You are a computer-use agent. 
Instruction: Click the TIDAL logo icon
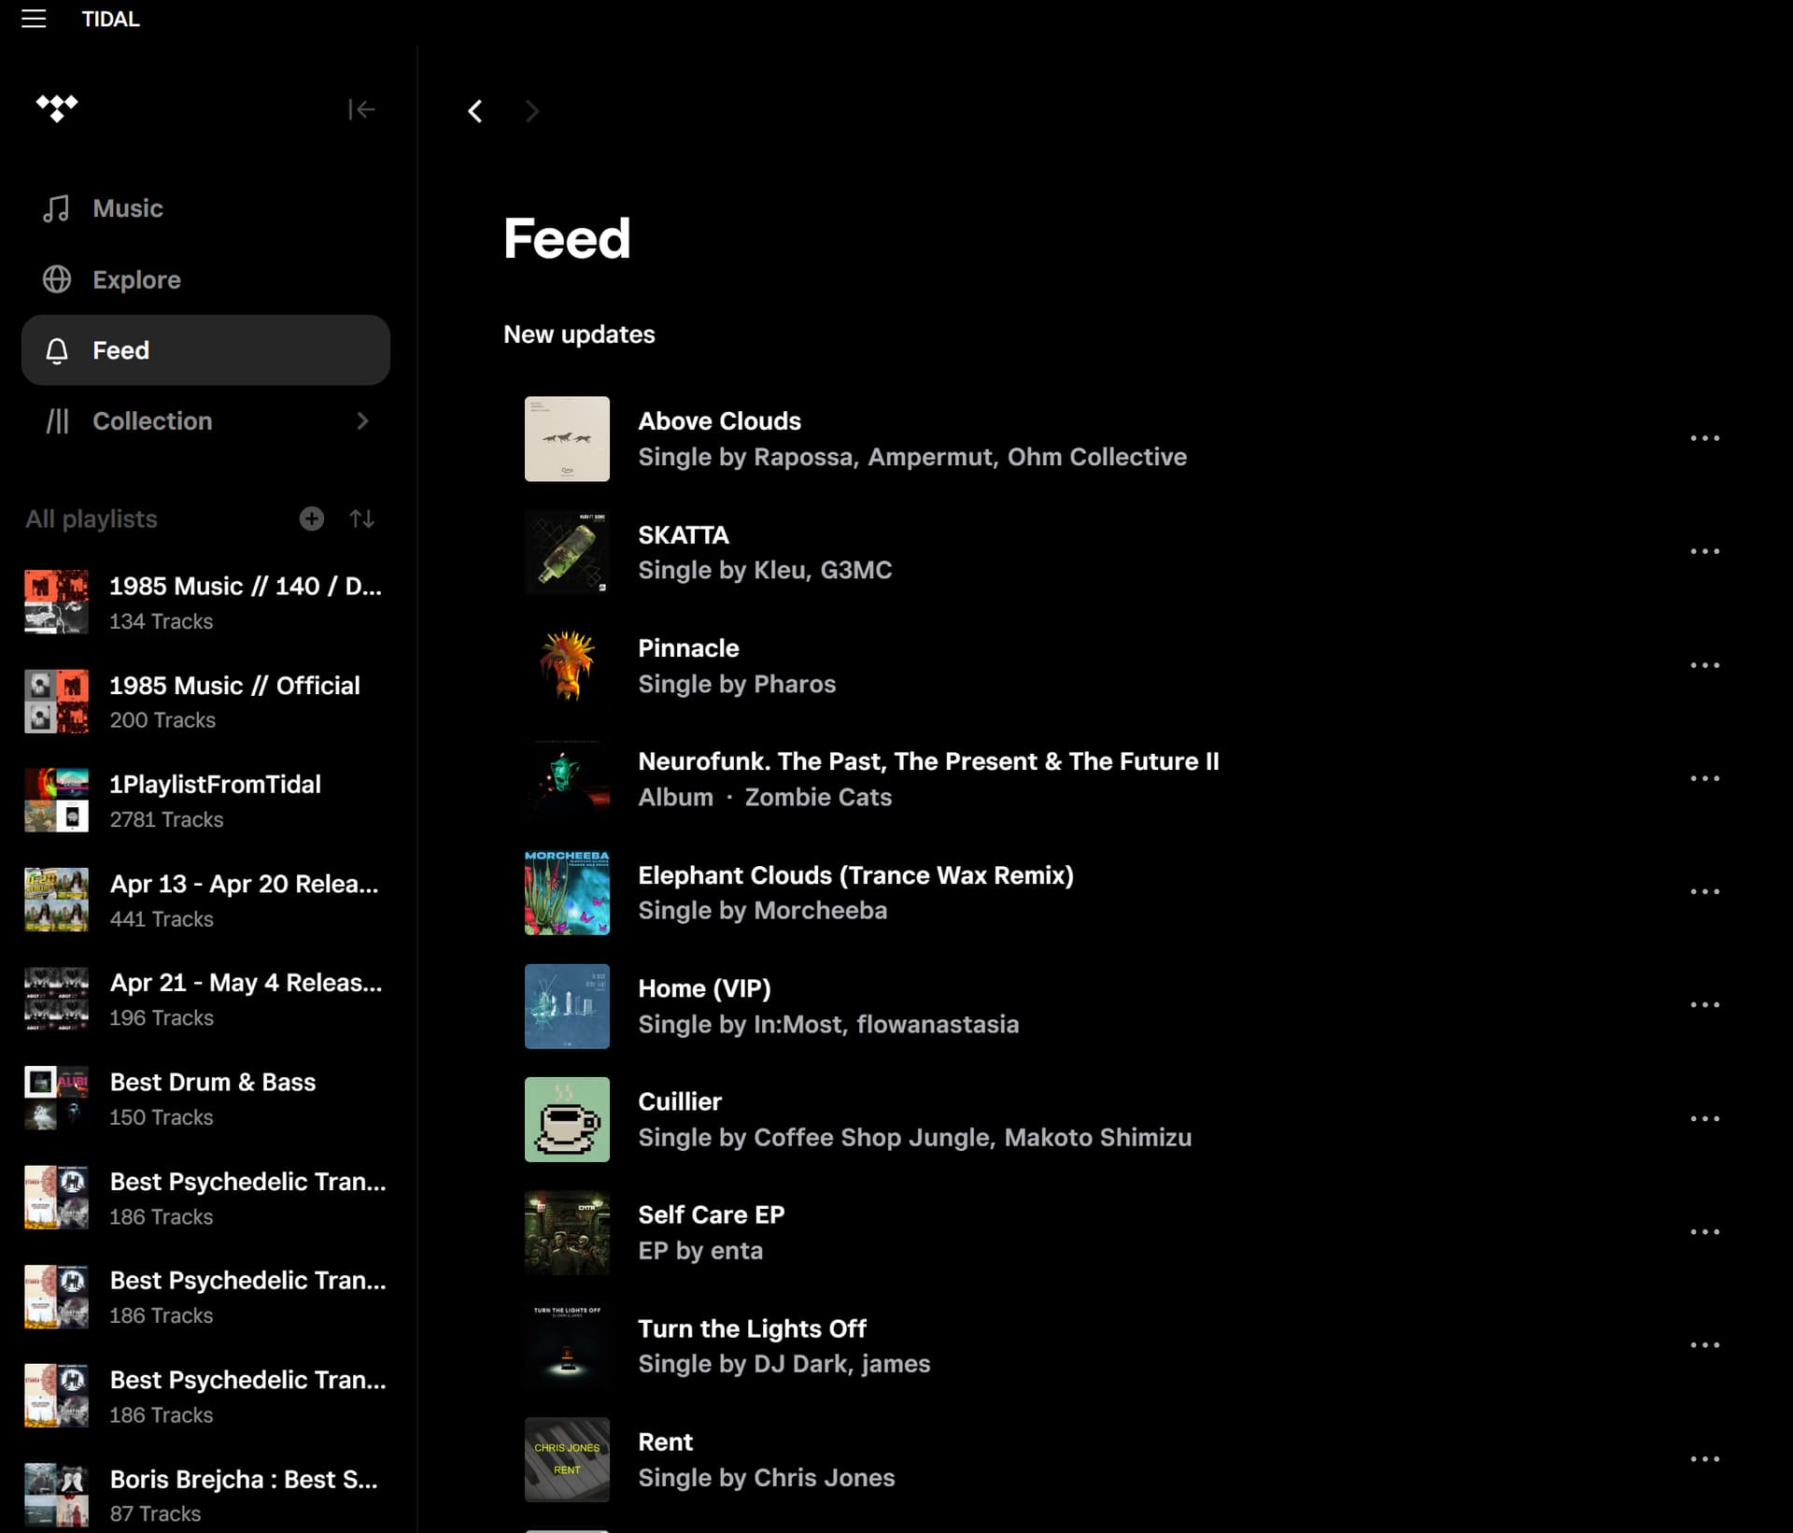[57, 108]
